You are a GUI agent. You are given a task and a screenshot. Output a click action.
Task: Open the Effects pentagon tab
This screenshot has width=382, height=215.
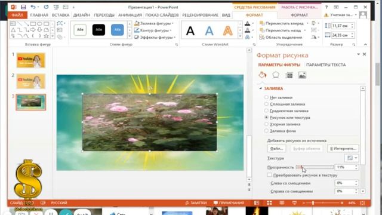click(x=276, y=75)
